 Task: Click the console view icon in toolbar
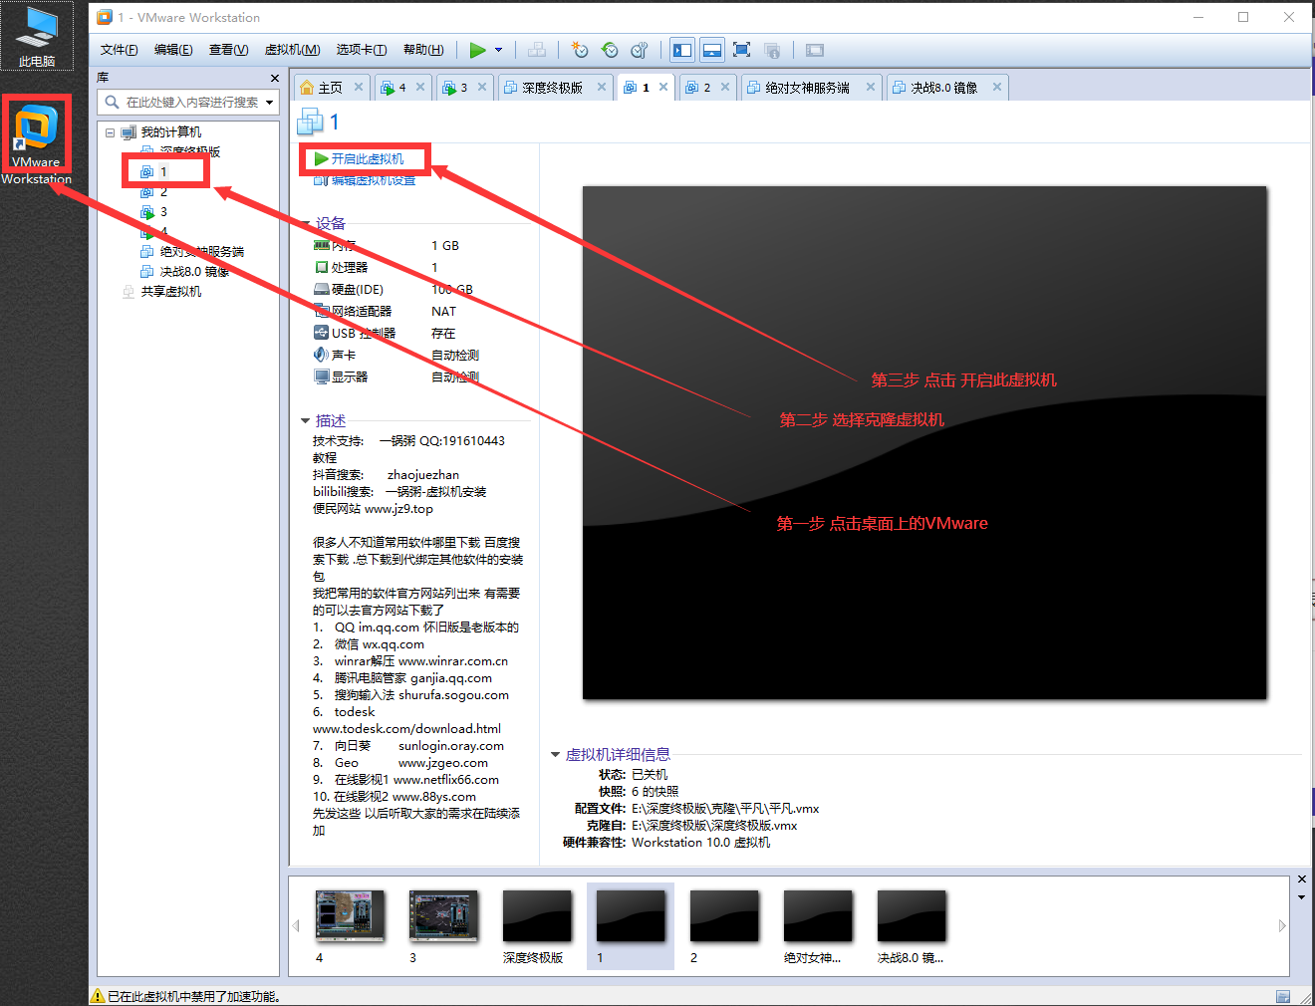pyautogui.click(x=815, y=50)
